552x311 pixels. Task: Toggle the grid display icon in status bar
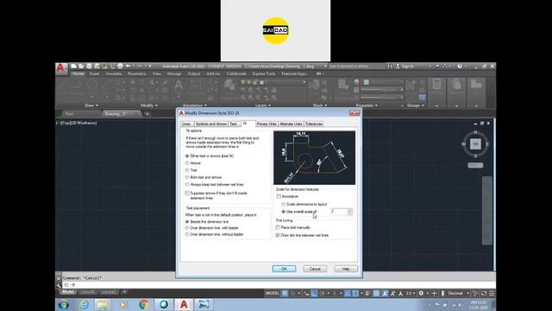tap(285, 294)
